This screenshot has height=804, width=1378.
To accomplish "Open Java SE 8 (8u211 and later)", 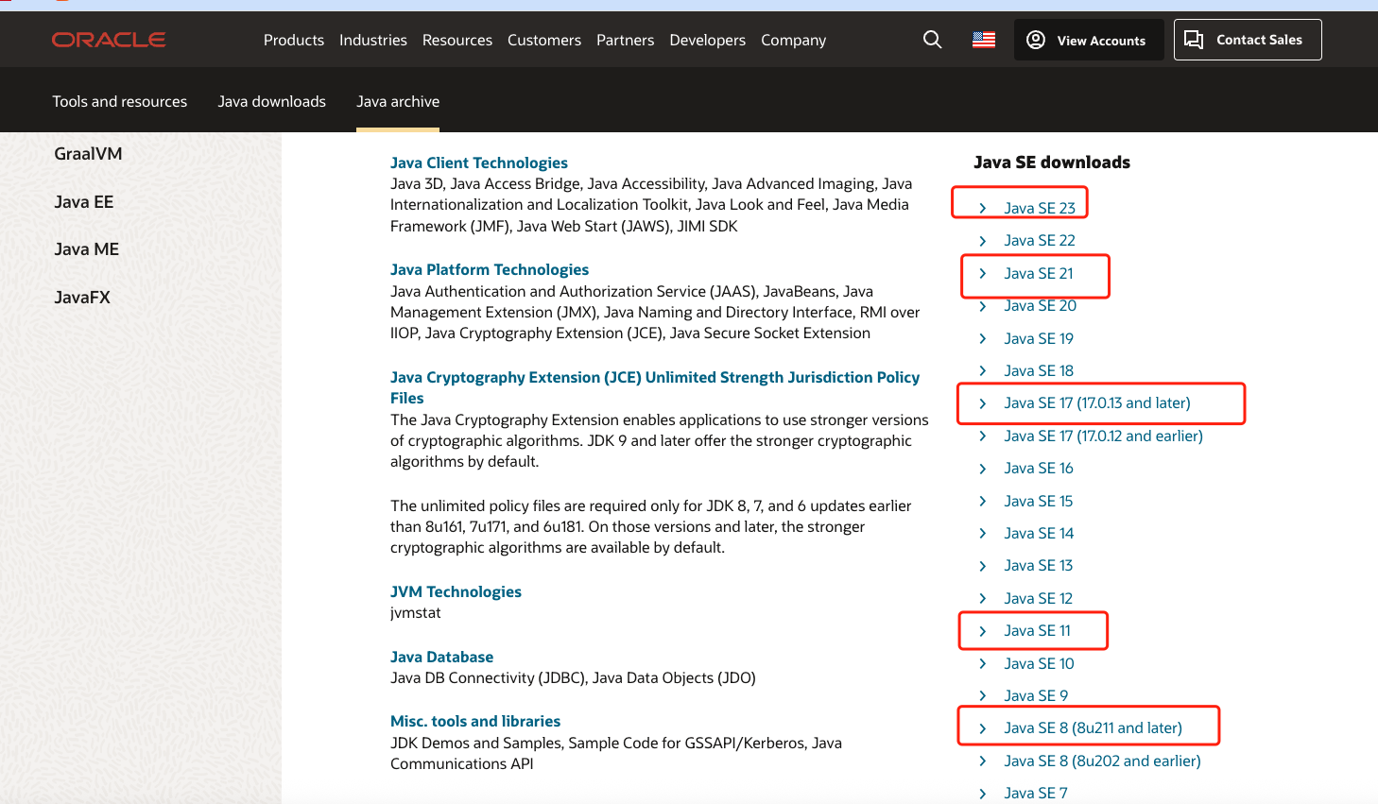I will tap(1094, 727).
